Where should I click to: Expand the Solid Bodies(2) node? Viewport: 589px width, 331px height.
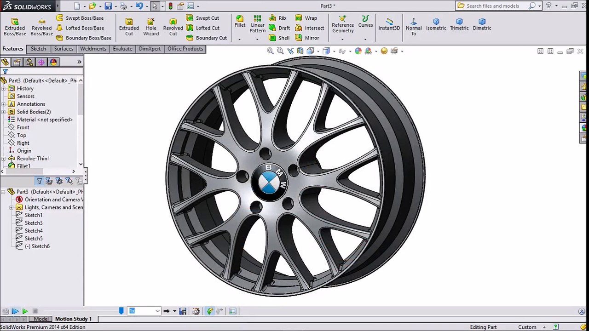point(4,112)
